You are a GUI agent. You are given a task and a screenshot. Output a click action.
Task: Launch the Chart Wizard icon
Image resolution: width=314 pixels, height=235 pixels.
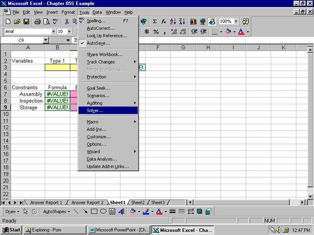pos(193,22)
